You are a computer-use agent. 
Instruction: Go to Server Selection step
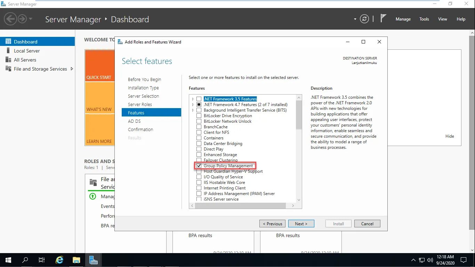click(143, 96)
